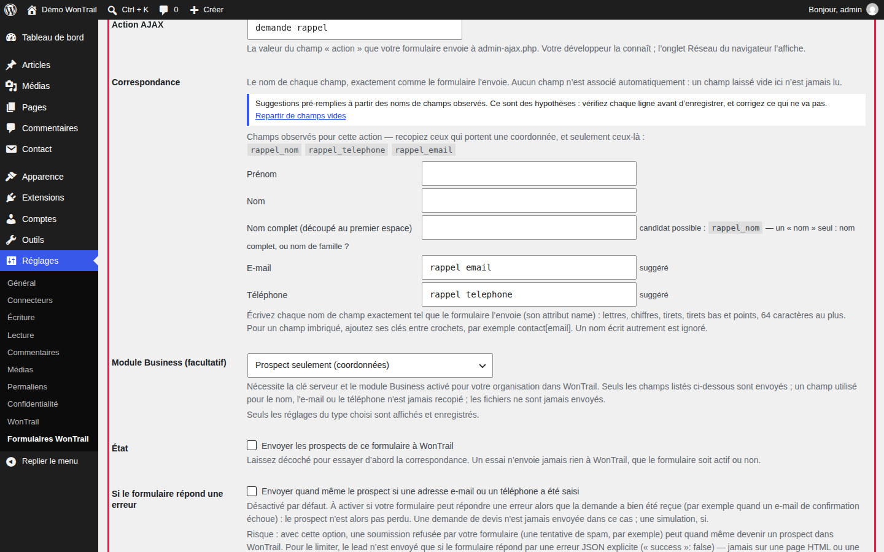The width and height of the screenshot is (884, 552).
Task: Click the Contact envelope icon
Action: pyautogui.click(x=11, y=149)
